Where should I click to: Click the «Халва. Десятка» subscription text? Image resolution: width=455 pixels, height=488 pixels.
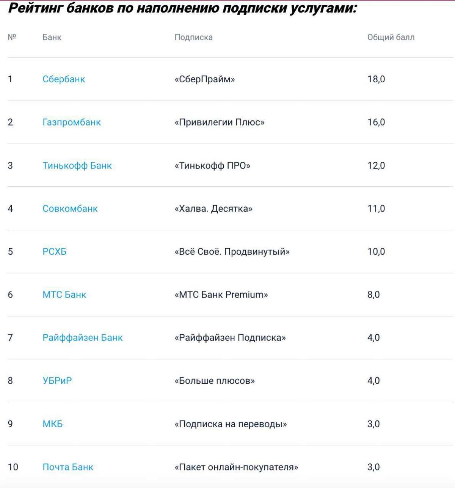[x=213, y=209]
